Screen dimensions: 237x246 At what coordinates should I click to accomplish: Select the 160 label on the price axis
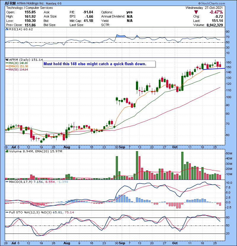pyautogui.click(x=228, y=63)
